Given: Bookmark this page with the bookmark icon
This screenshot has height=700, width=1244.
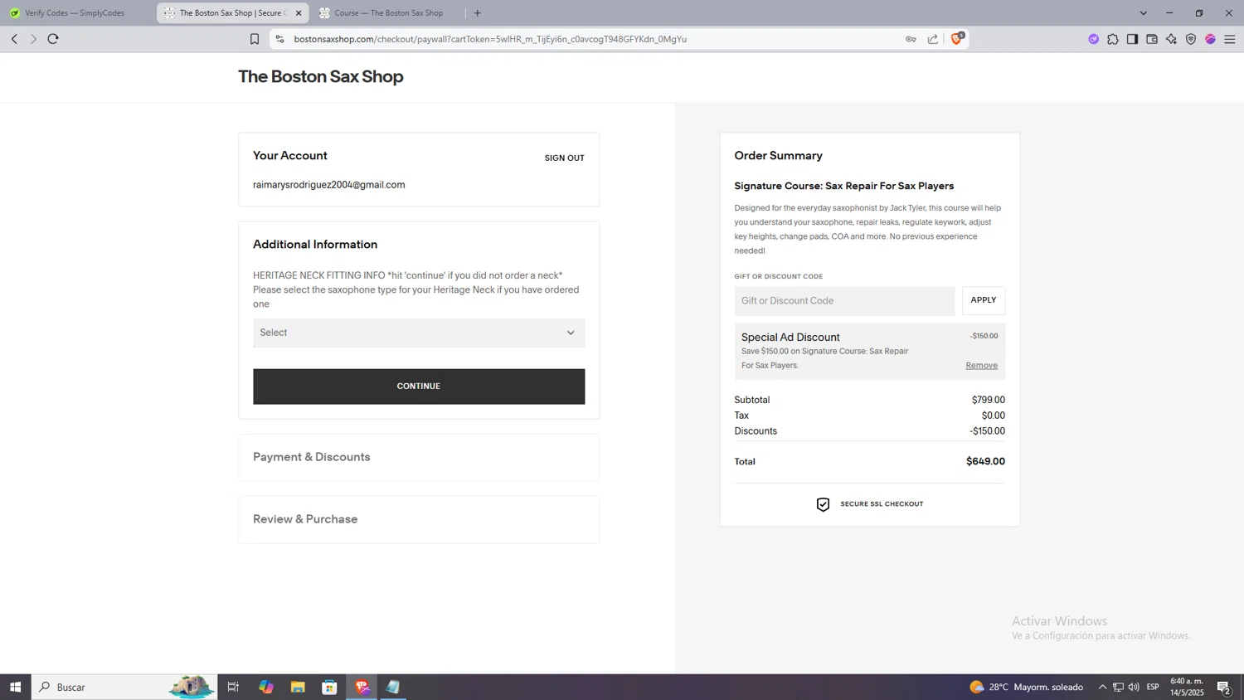Looking at the screenshot, I should click(x=255, y=39).
